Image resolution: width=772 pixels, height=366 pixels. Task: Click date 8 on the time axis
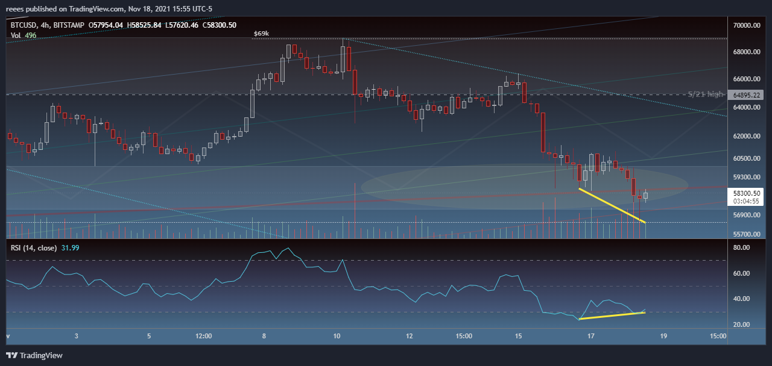click(265, 335)
